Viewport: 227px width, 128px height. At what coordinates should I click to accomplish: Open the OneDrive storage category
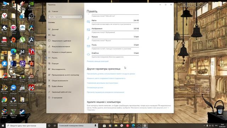coord(113,55)
